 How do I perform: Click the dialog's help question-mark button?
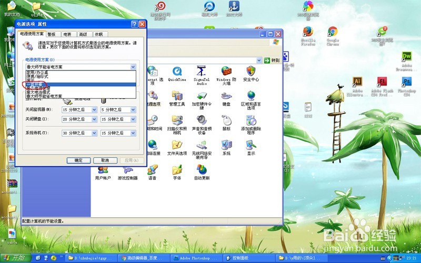(x=135, y=24)
